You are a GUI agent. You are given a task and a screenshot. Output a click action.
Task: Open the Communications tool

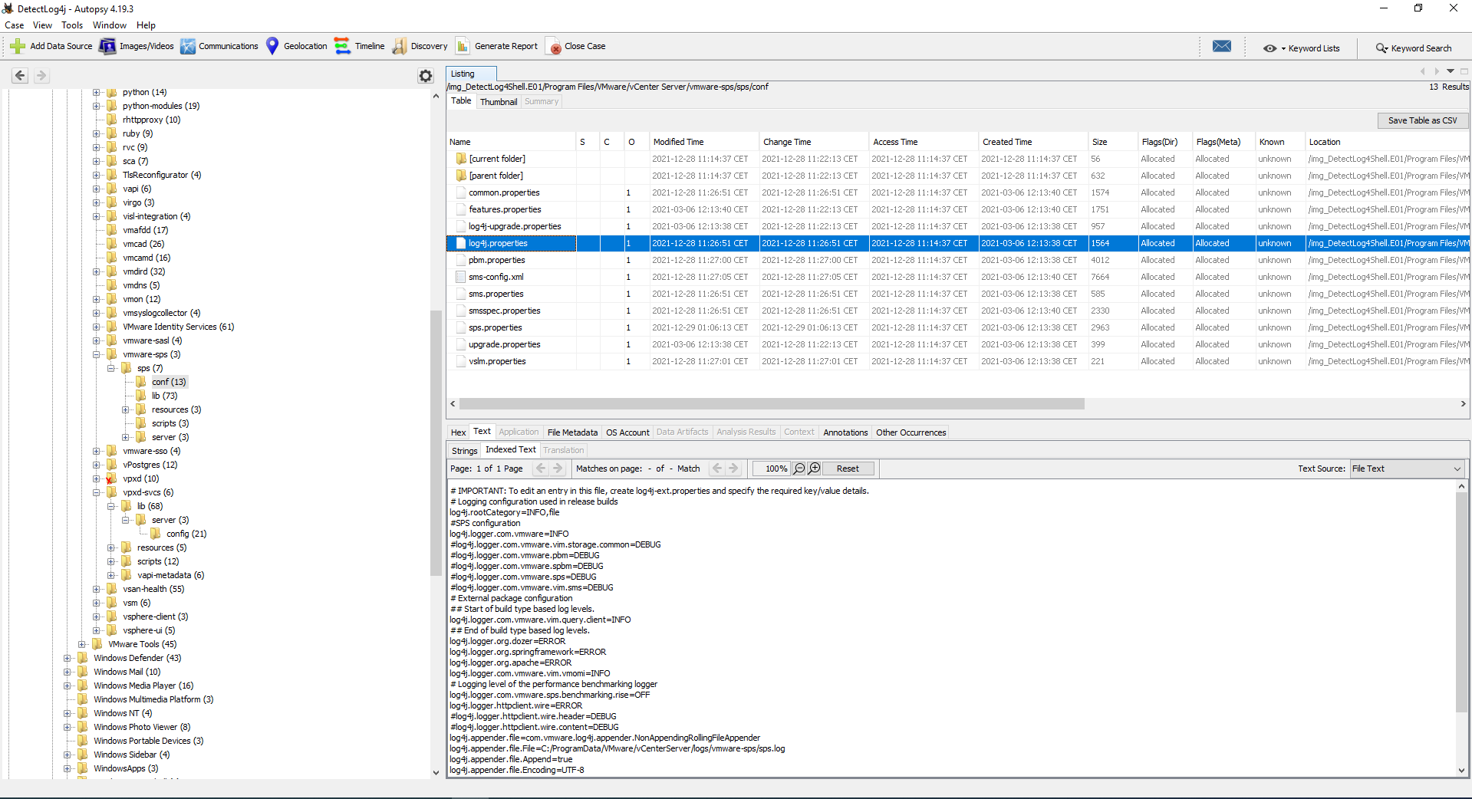(x=219, y=47)
